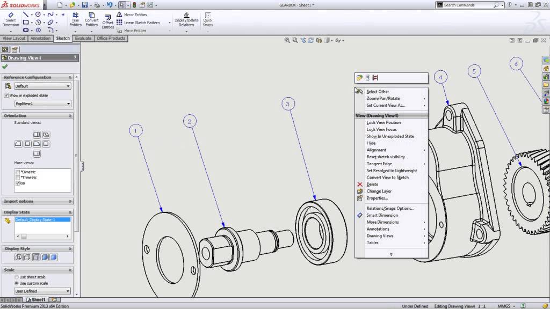Collapse the Reference Configuration section
The width and height of the screenshot is (550, 309).
coord(70,77)
